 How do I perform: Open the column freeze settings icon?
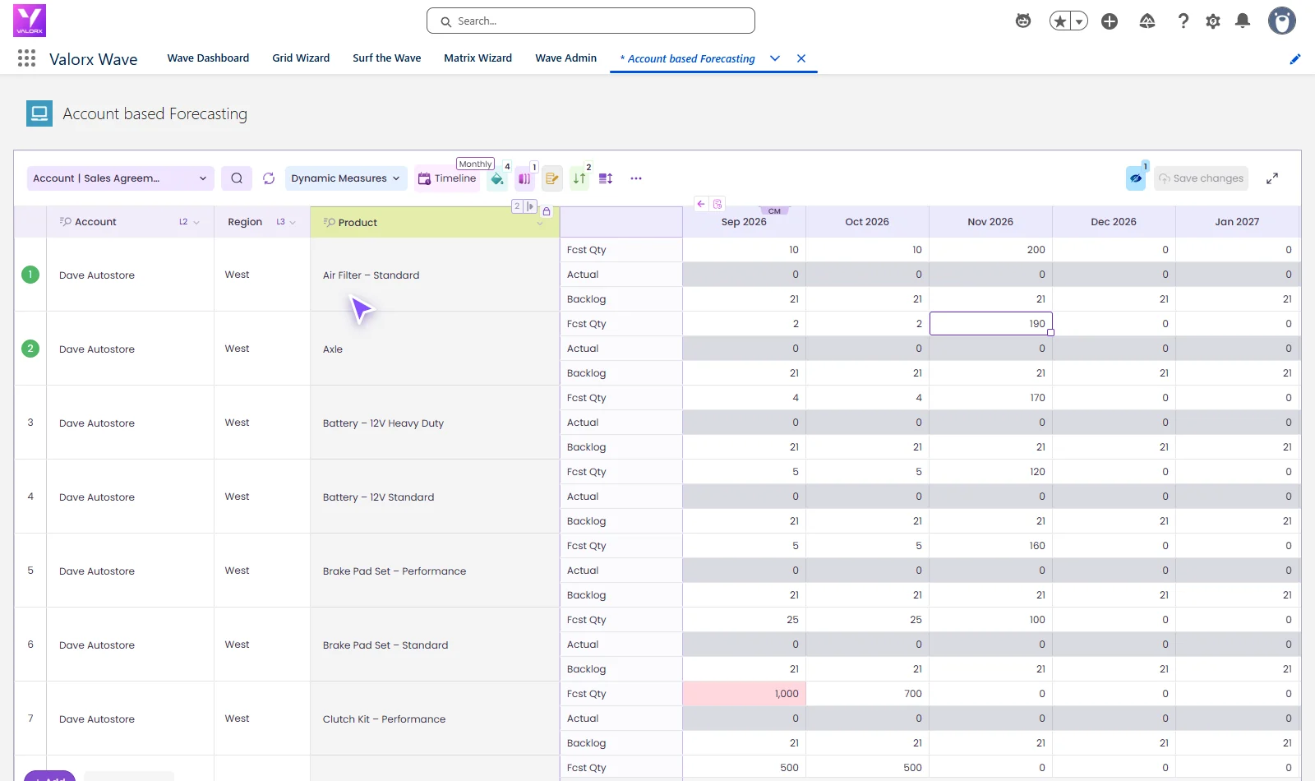pyautogui.click(x=524, y=178)
